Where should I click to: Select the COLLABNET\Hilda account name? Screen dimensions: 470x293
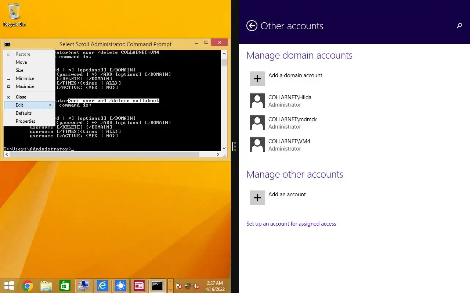point(290,97)
